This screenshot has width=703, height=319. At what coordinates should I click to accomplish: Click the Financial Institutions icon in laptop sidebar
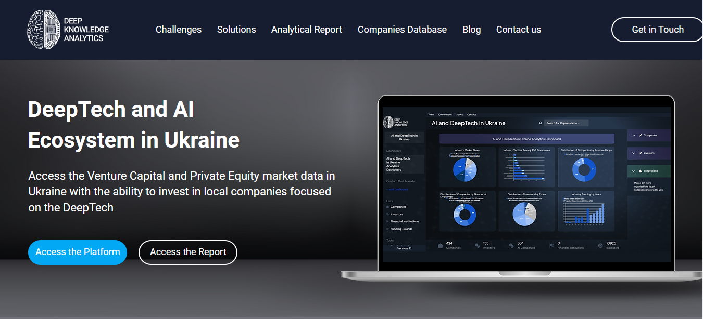coord(387,221)
